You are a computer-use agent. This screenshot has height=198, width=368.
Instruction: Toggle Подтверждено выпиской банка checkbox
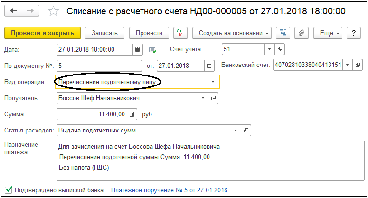pos(9,189)
